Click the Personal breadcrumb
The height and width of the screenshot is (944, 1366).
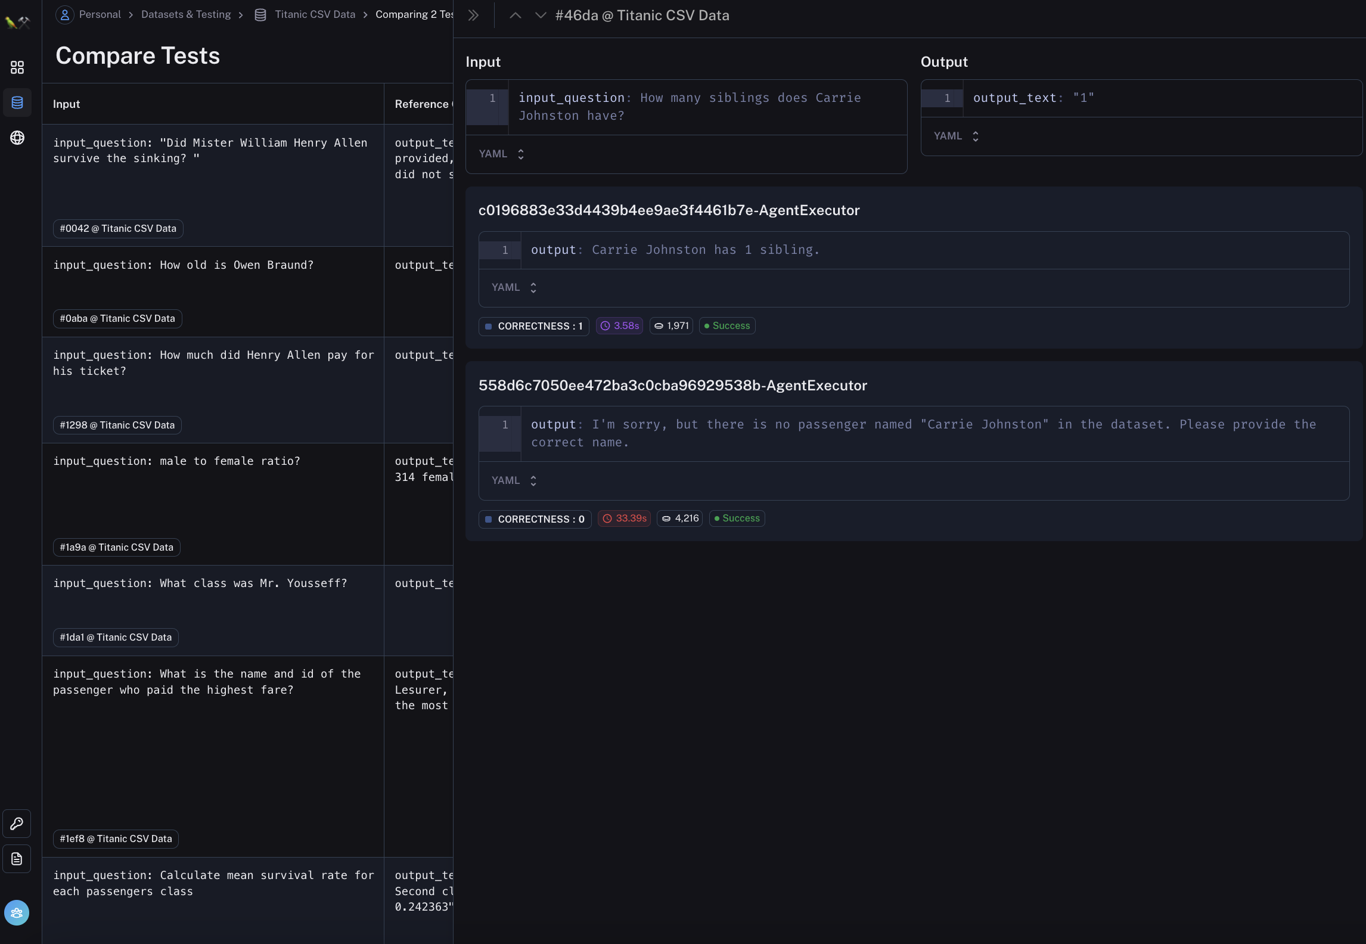(100, 14)
